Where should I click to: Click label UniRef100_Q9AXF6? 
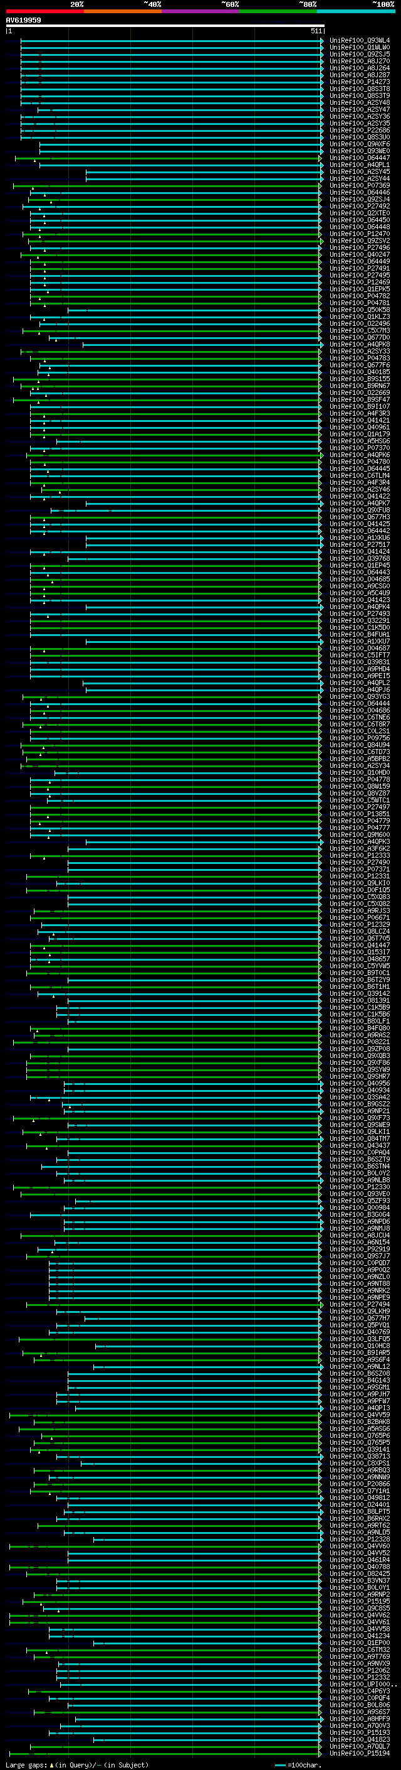[x=359, y=144]
